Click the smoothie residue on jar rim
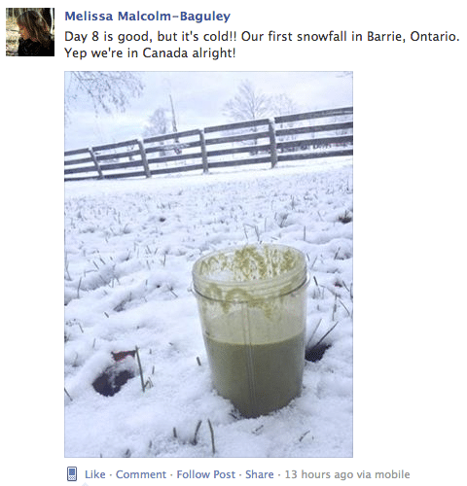The image size is (467, 486). coord(250,262)
